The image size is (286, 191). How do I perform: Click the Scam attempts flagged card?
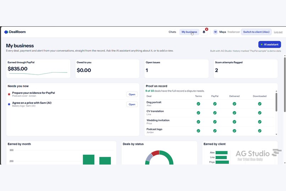[x=246, y=69]
